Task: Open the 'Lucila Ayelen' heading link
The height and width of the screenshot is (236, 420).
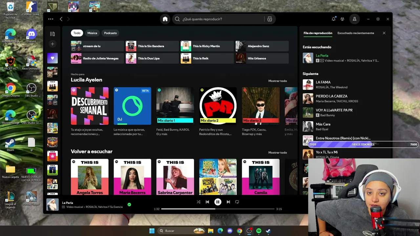Action: pos(86,80)
